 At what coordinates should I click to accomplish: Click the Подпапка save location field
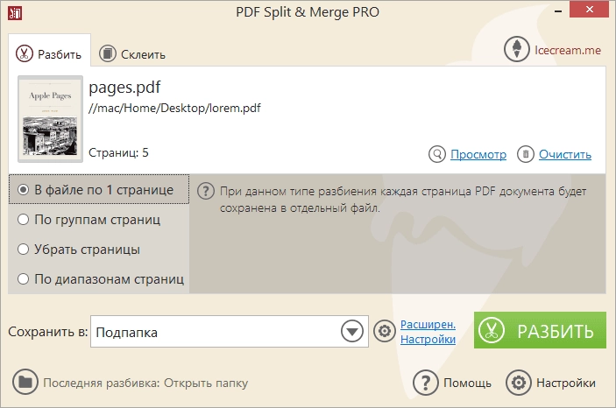(230, 332)
